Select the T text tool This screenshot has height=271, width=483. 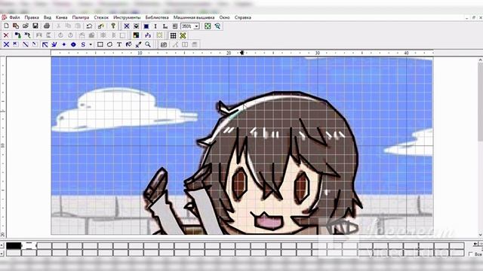point(119,44)
